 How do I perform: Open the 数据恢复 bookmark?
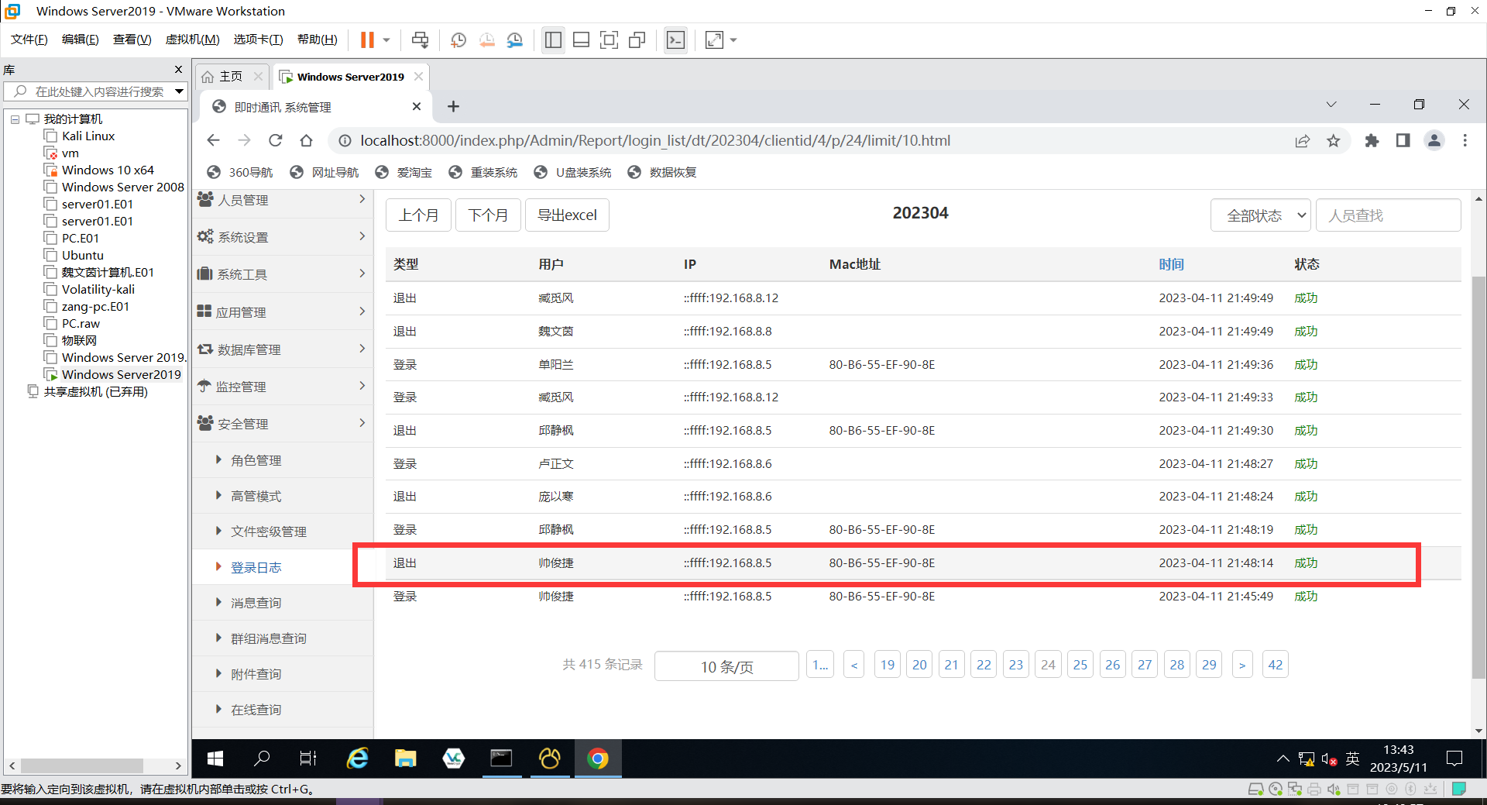point(661,172)
